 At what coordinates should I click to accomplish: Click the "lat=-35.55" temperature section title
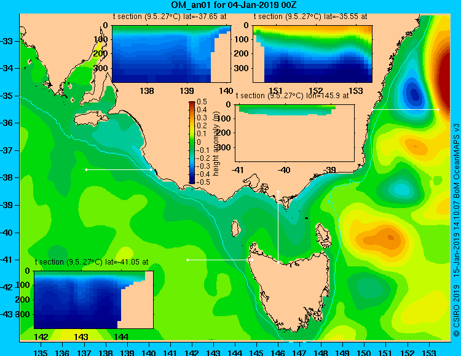310,17
